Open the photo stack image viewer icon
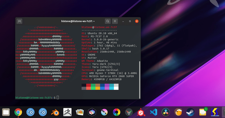Image resolution: width=225 pixels, height=118 pixels. tap(80, 112)
